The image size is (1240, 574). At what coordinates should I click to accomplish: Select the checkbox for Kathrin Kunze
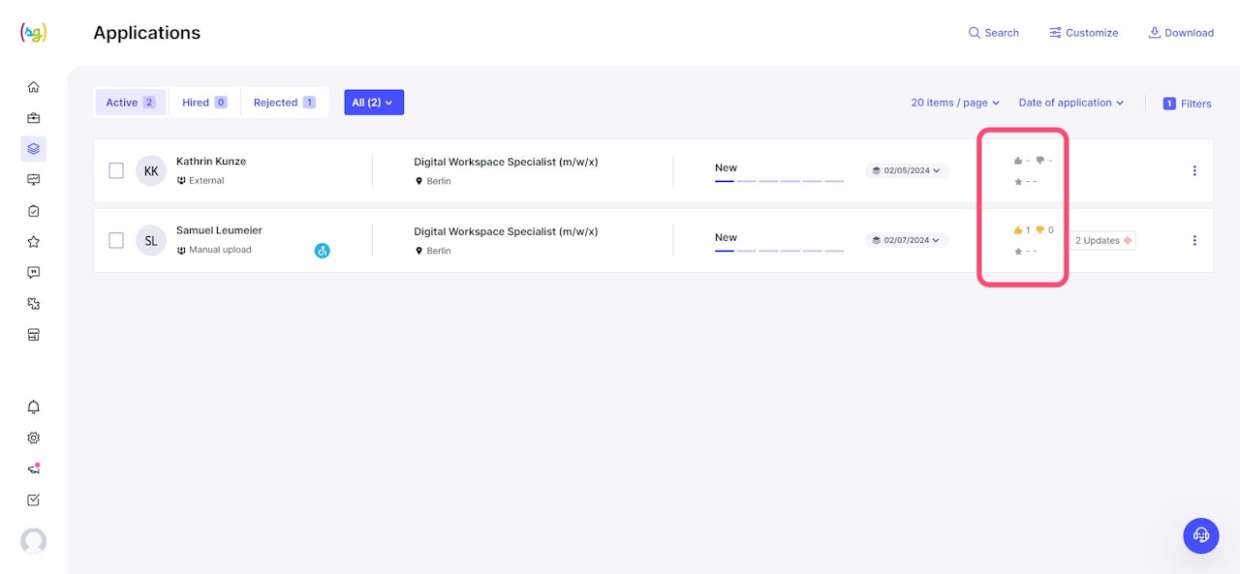pos(116,170)
